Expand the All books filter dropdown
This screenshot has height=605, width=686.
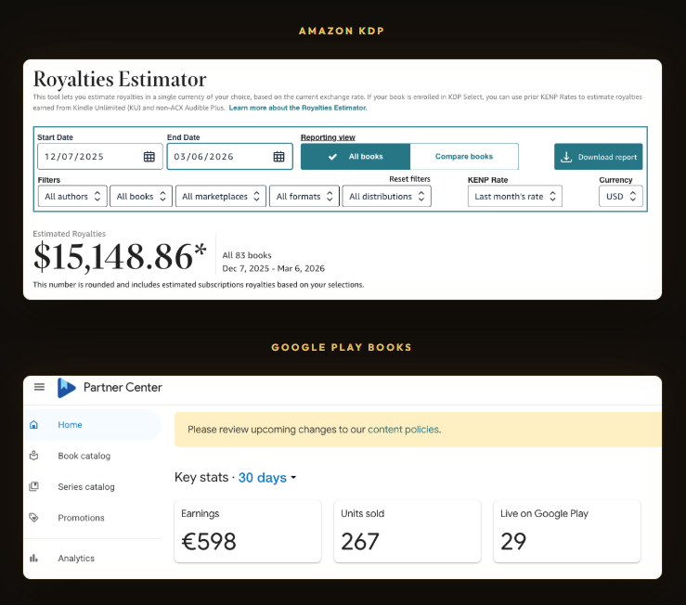141,197
